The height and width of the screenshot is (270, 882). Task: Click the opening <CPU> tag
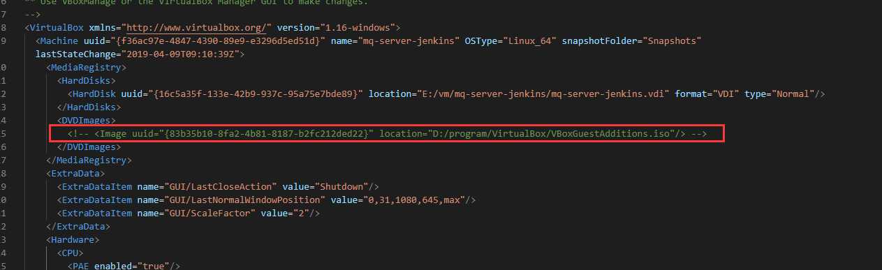(70, 253)
